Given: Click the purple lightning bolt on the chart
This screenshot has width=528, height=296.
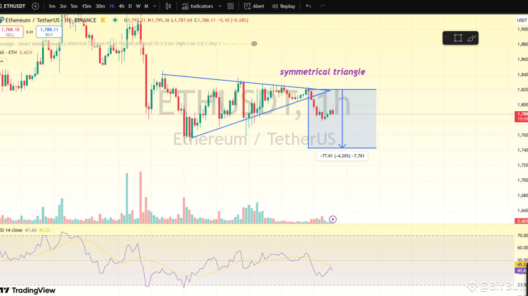Looking at the screenshot, I should pyautogui.click(x=332, y=219).
